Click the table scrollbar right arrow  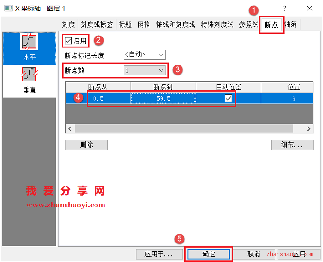point(308,129)
